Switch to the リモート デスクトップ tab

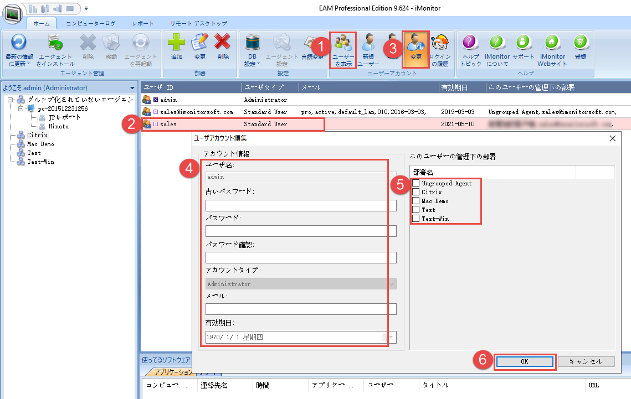coord(198,23)
